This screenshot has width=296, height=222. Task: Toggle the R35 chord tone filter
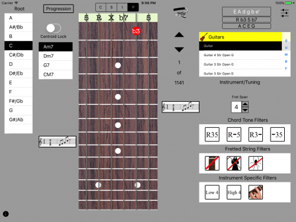point(212,134)
